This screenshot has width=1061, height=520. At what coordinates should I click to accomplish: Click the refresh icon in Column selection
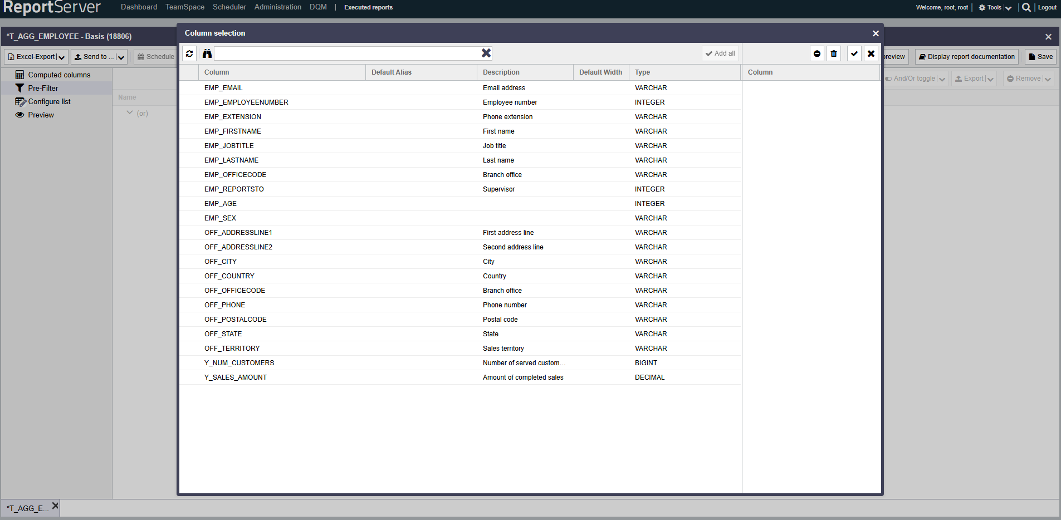[x=189, y=53]
